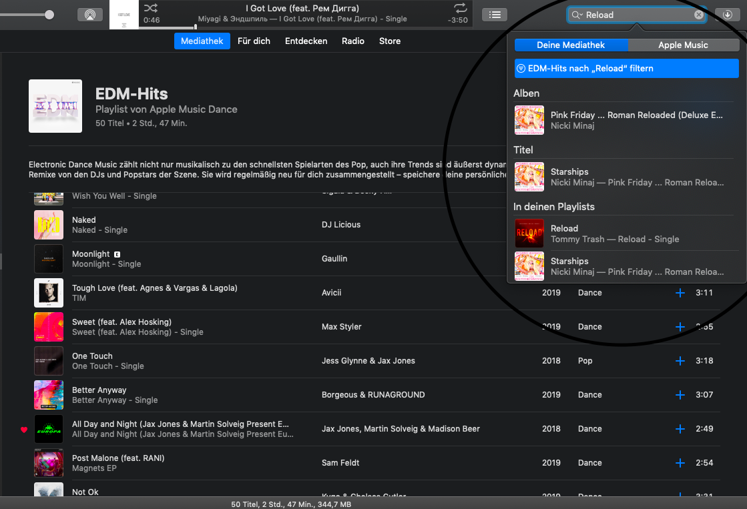
Task: Open Pink Friday Roman Reloaded album result
Action: (x=626, y=120)
